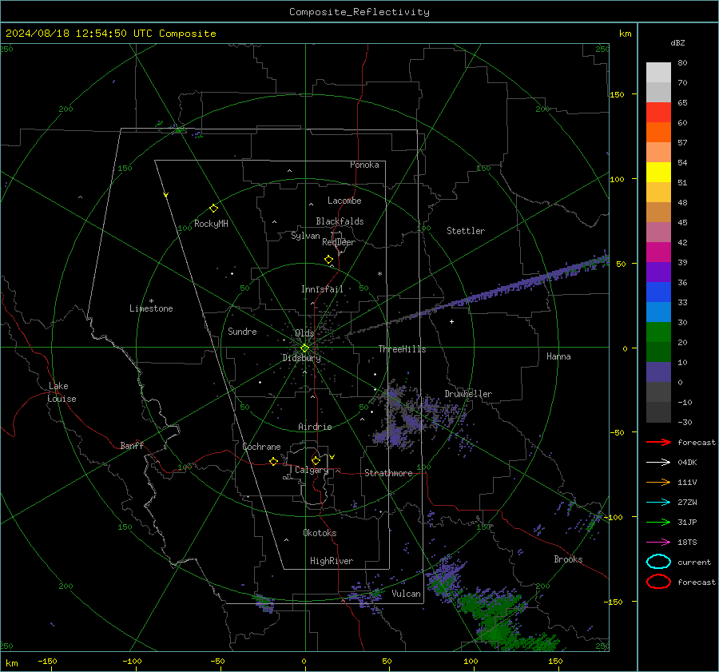Select the 33 dBZ blue swatch
This screenshot has width=719, height=672.
coord(658,292)
